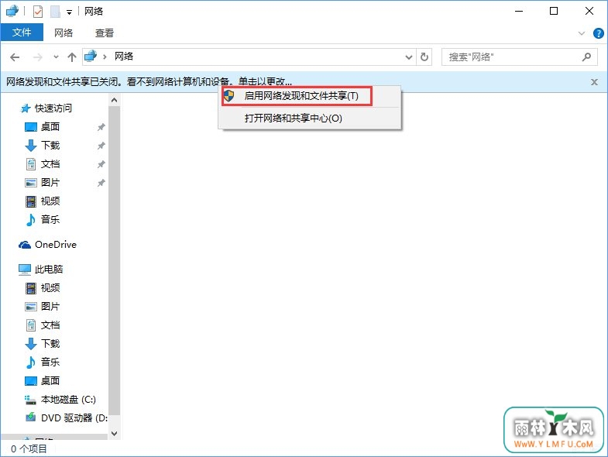Image resolution: width=608 pixels, height=457 pixels.
Task: Click the OneDrive cloud icon
Action: (x=25, y=245)
